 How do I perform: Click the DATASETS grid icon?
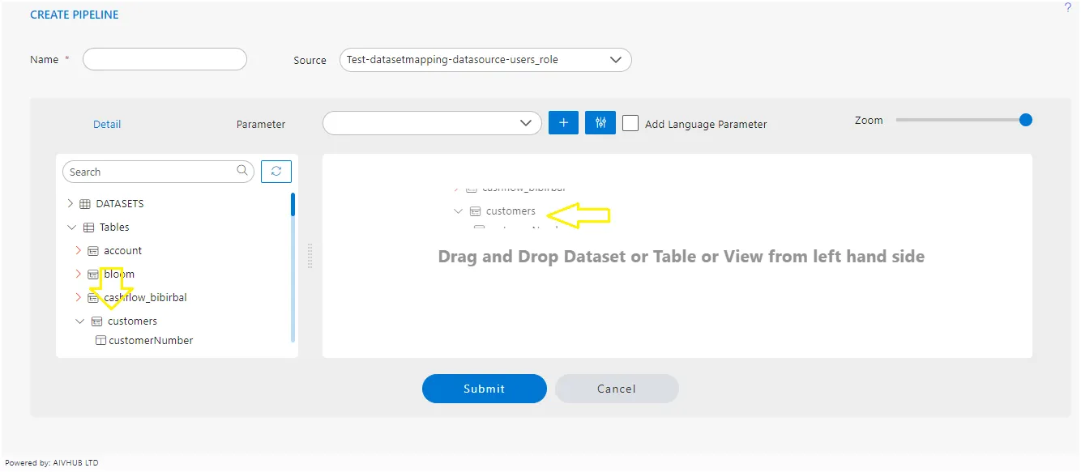point(85,204)
